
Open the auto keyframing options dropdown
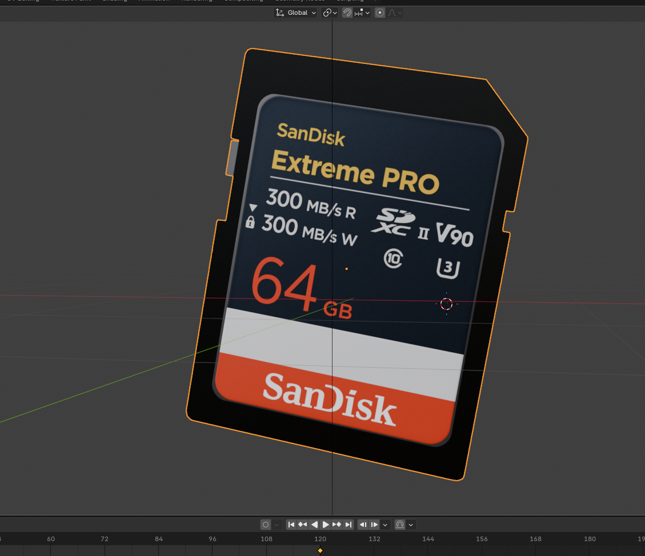tap(277, 525)
